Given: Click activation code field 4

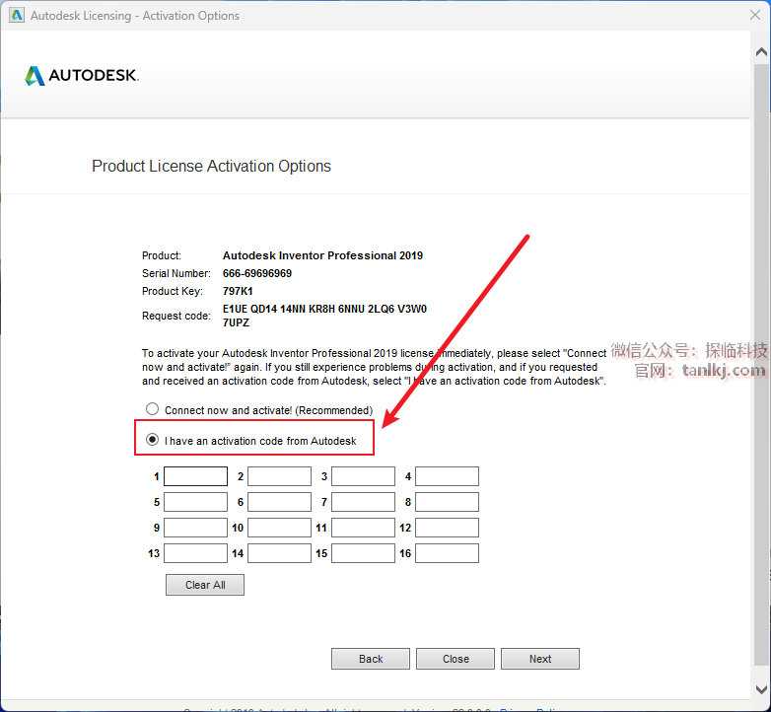Looking at the screenshot, I should (447, 476).
